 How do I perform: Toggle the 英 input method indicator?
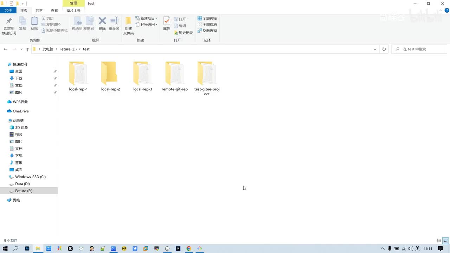[x=418, y=248]
